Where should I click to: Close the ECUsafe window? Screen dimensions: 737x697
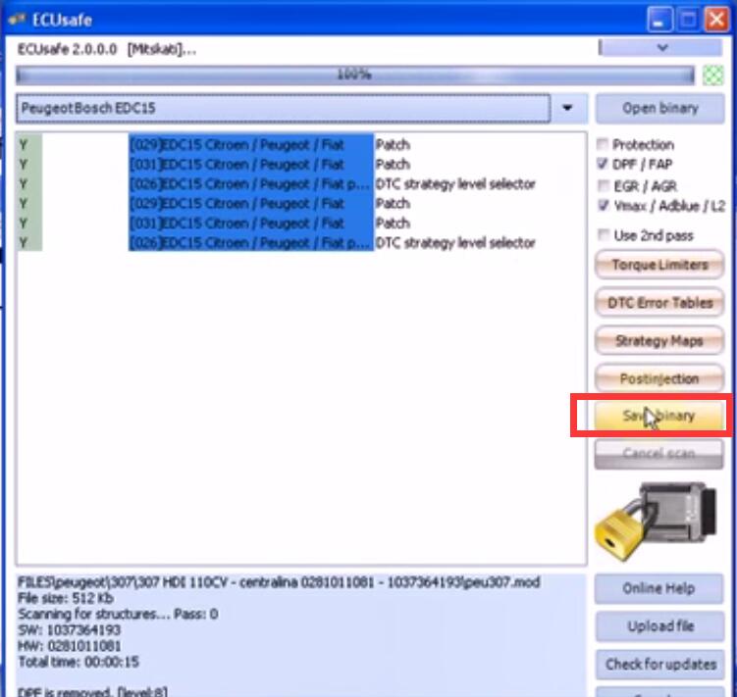716,21
